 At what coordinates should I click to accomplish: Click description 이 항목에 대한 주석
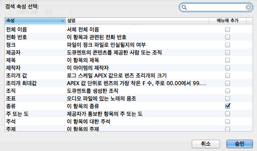pos(89,122)
